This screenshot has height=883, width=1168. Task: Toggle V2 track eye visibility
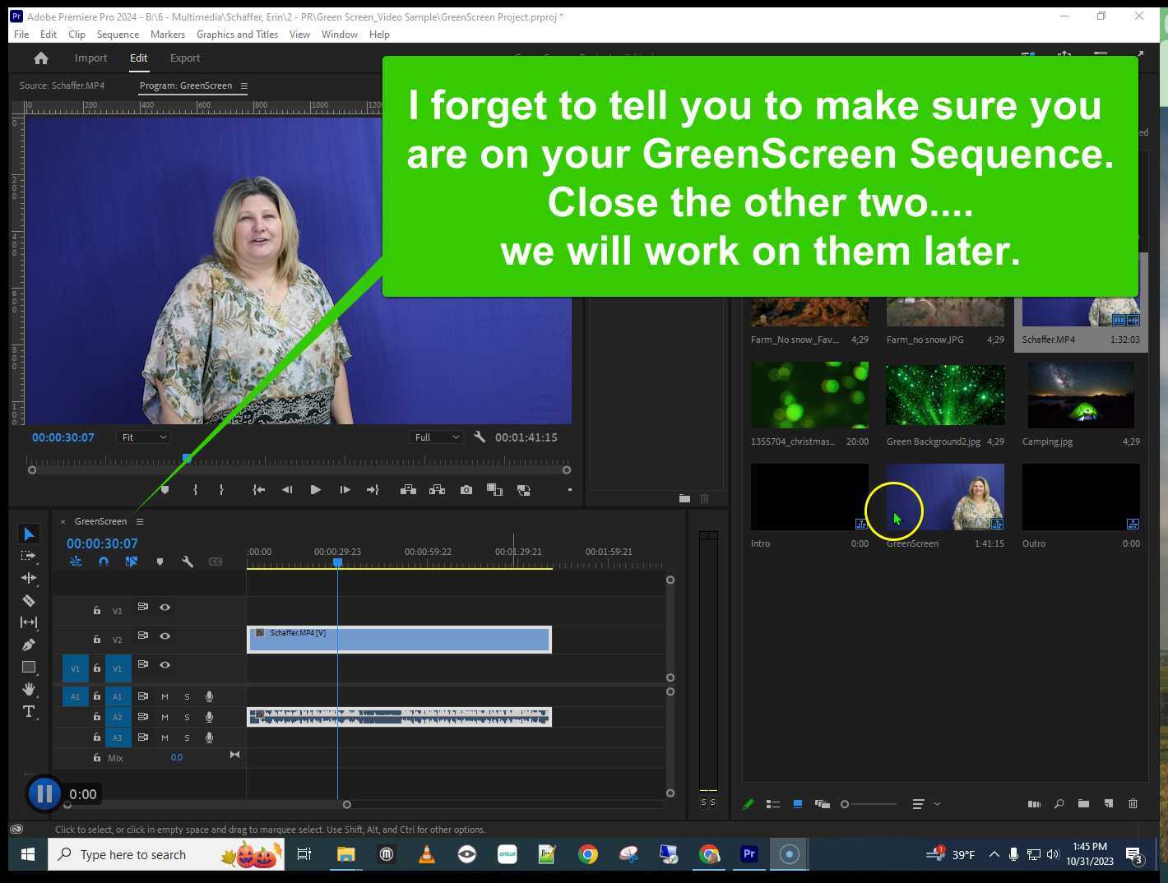point(165,636)
